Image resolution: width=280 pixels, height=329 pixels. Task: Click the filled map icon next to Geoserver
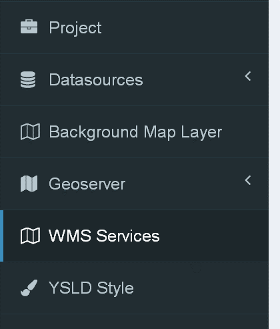[x=29, y=184]
